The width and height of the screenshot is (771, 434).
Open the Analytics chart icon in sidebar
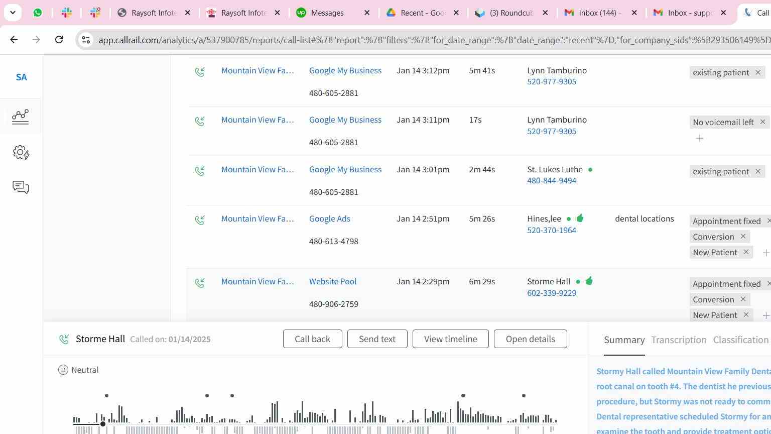click(x=21, y=117)
